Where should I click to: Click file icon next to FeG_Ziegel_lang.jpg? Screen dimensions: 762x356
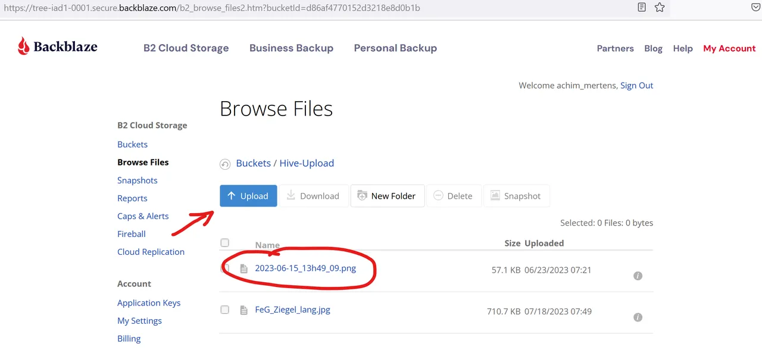[x=243, y=310]
